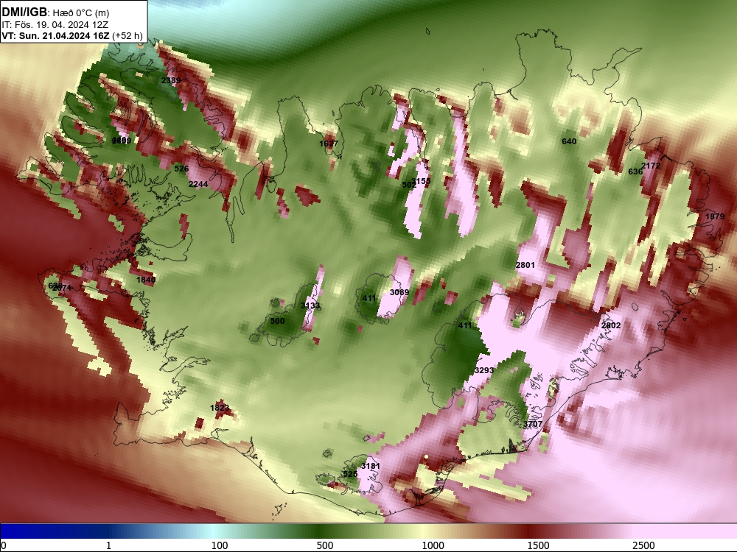This screenshot has height=552, width=737.
Task: Click the 525 value label on the map
Action: click(349, 474)
